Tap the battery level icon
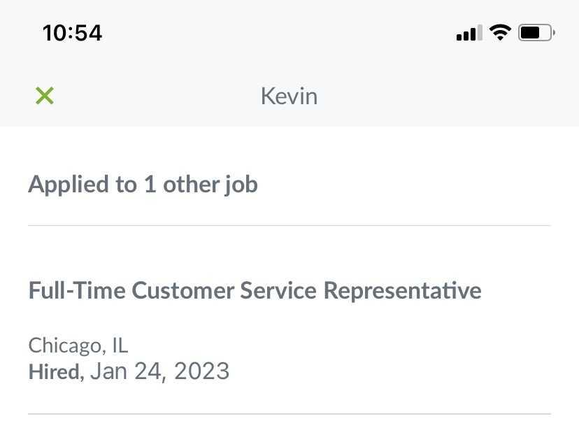The image size is (579, 428). coord(536,33)
